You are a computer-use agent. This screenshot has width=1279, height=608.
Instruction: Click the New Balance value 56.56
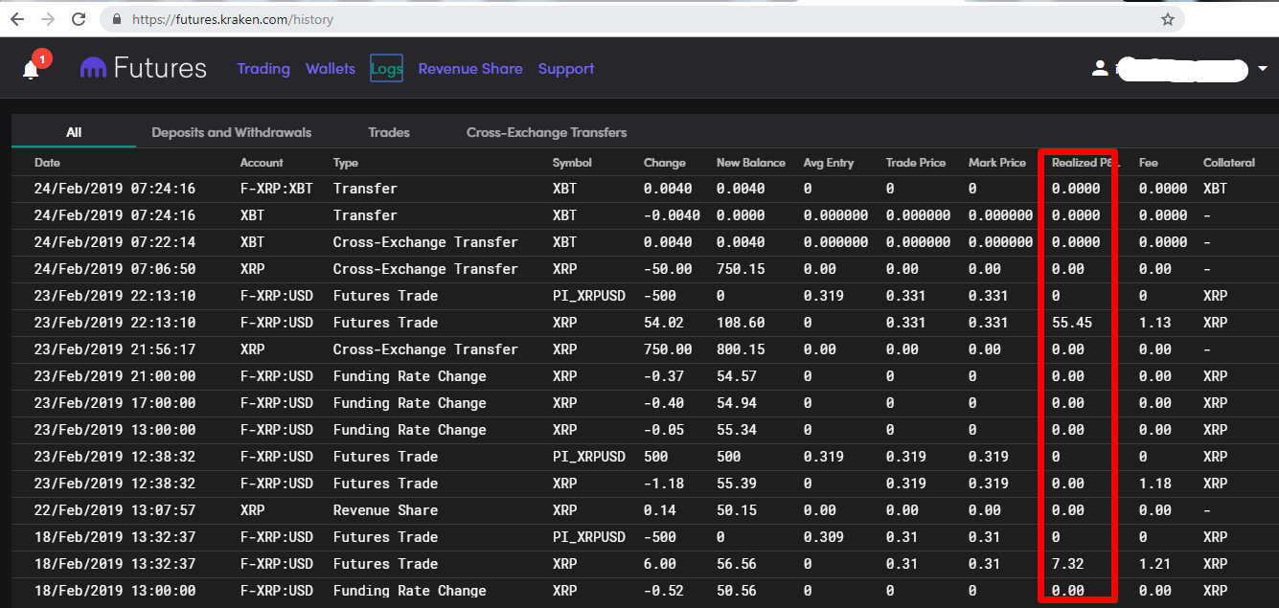click(737, 564)
